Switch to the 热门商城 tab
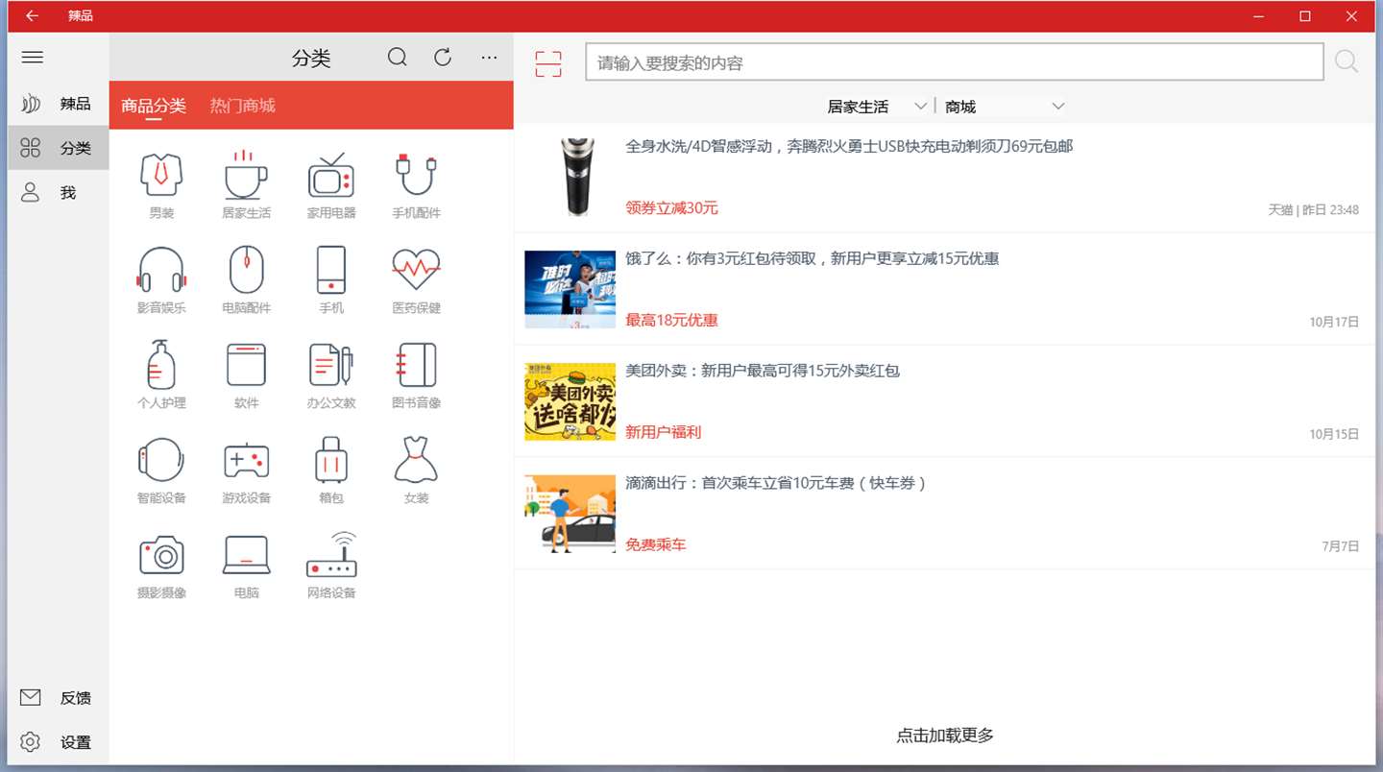Image resolution: width=1383 pixels, height=772 pixels. coord(243,106)
